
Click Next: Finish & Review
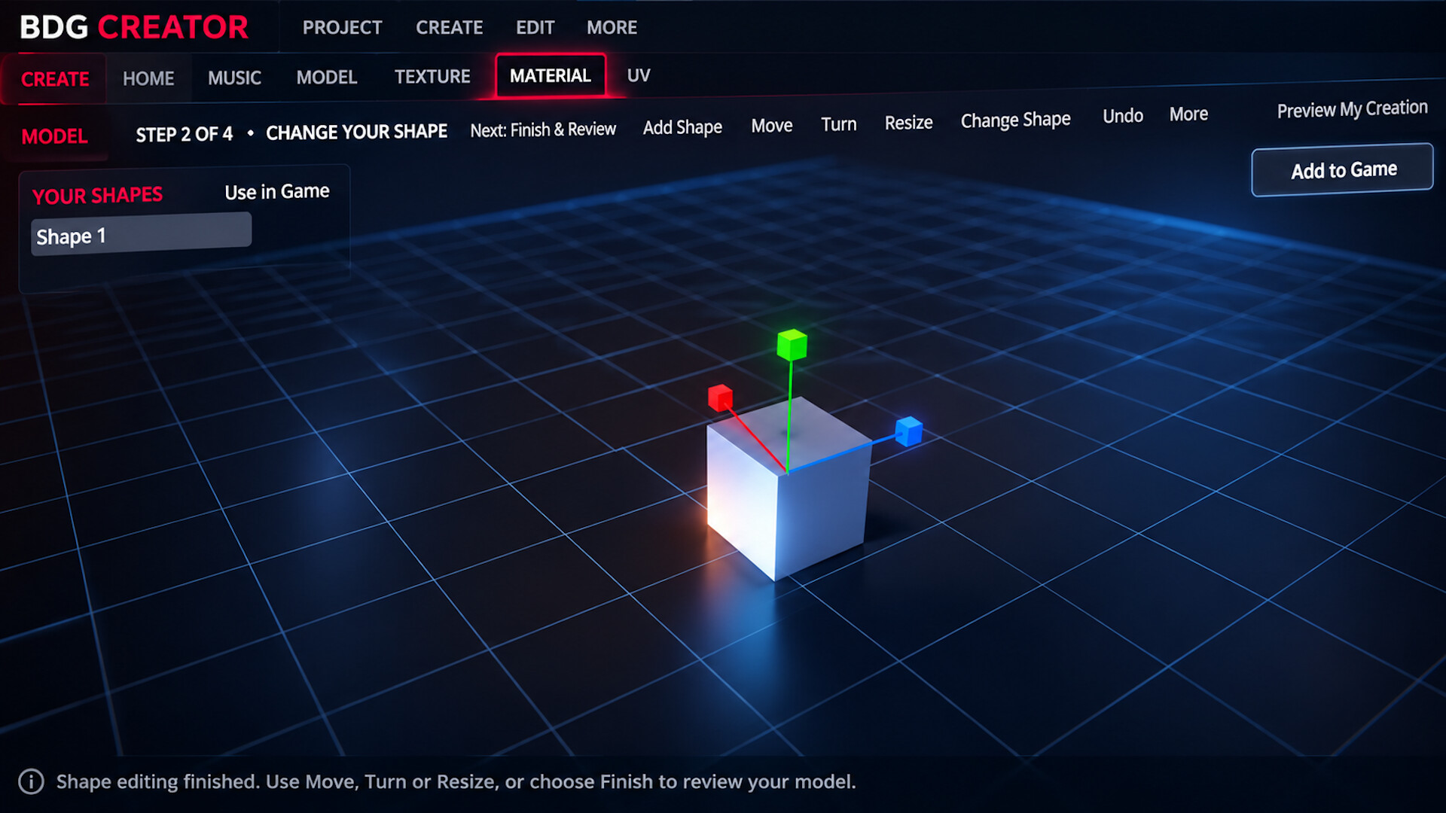pyautogui.click(x=543, y=129)
